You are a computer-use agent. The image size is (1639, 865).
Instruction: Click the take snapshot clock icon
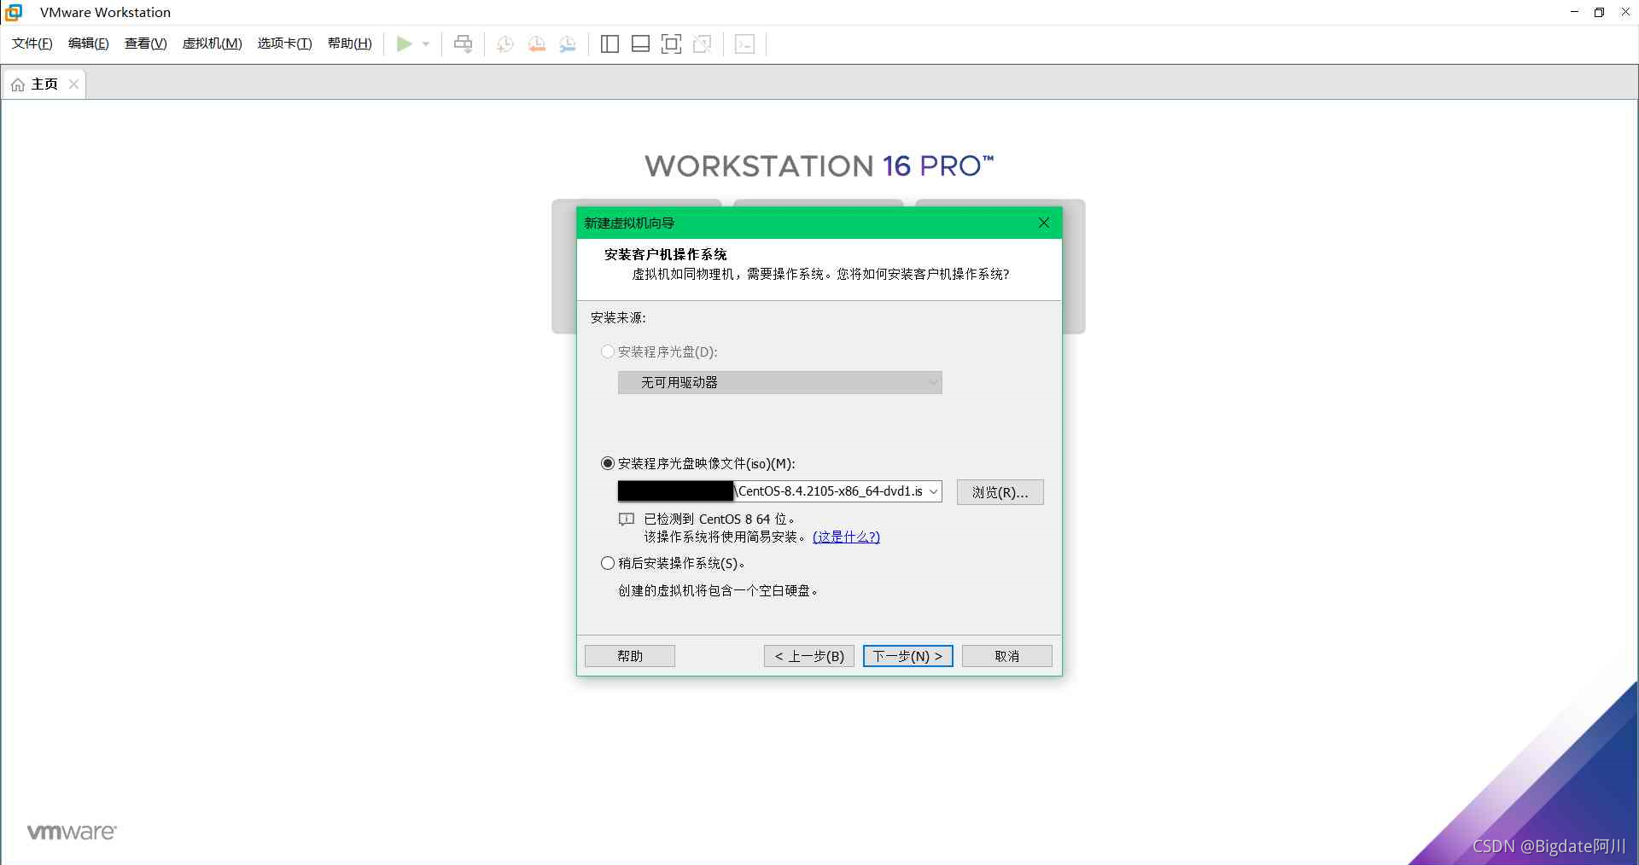[505, 44]
